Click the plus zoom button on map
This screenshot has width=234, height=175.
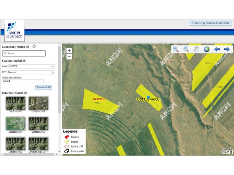(69, 50)
